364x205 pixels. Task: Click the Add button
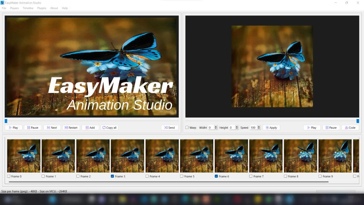90,128
